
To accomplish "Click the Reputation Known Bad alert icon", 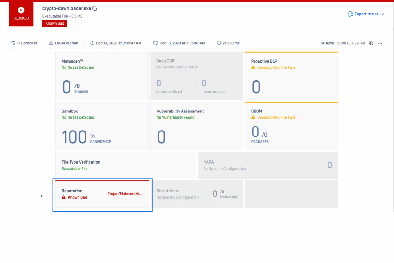I will [64, 197].
